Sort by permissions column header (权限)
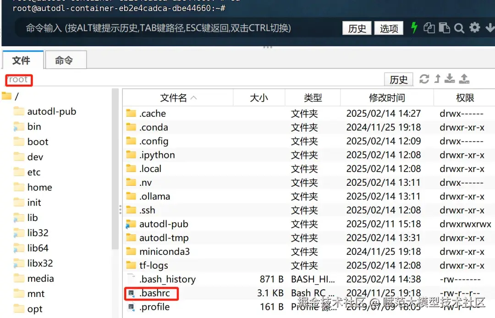495x318 pixels. (x=464, y=98)
